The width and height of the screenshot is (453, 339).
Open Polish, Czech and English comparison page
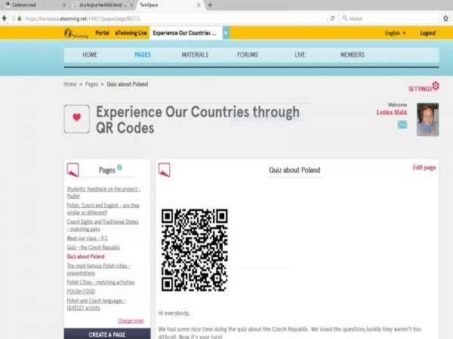(x=103, y=209)
